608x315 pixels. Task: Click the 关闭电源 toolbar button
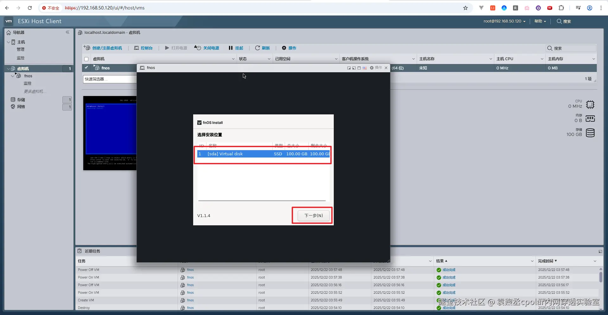(x=207, y=48)
